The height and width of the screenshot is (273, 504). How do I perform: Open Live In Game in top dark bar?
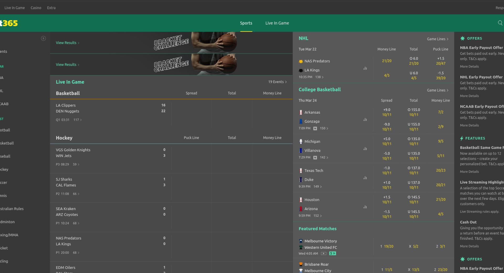[14, 8]
